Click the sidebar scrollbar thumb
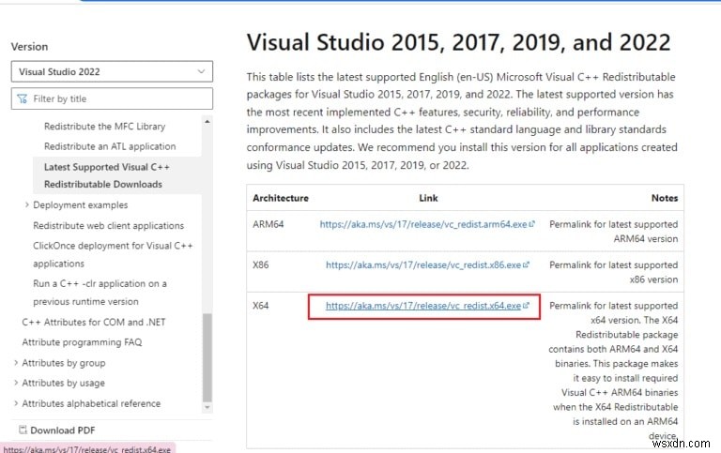This screenshot has width=721, height=453. click(207, 357)
